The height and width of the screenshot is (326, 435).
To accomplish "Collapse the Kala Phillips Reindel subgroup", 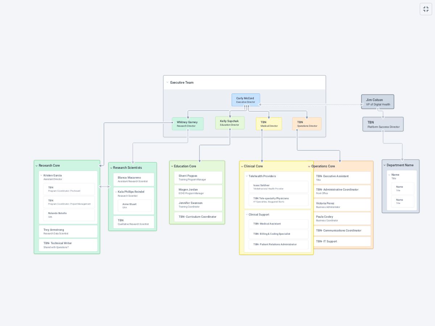I will point(116,192).
